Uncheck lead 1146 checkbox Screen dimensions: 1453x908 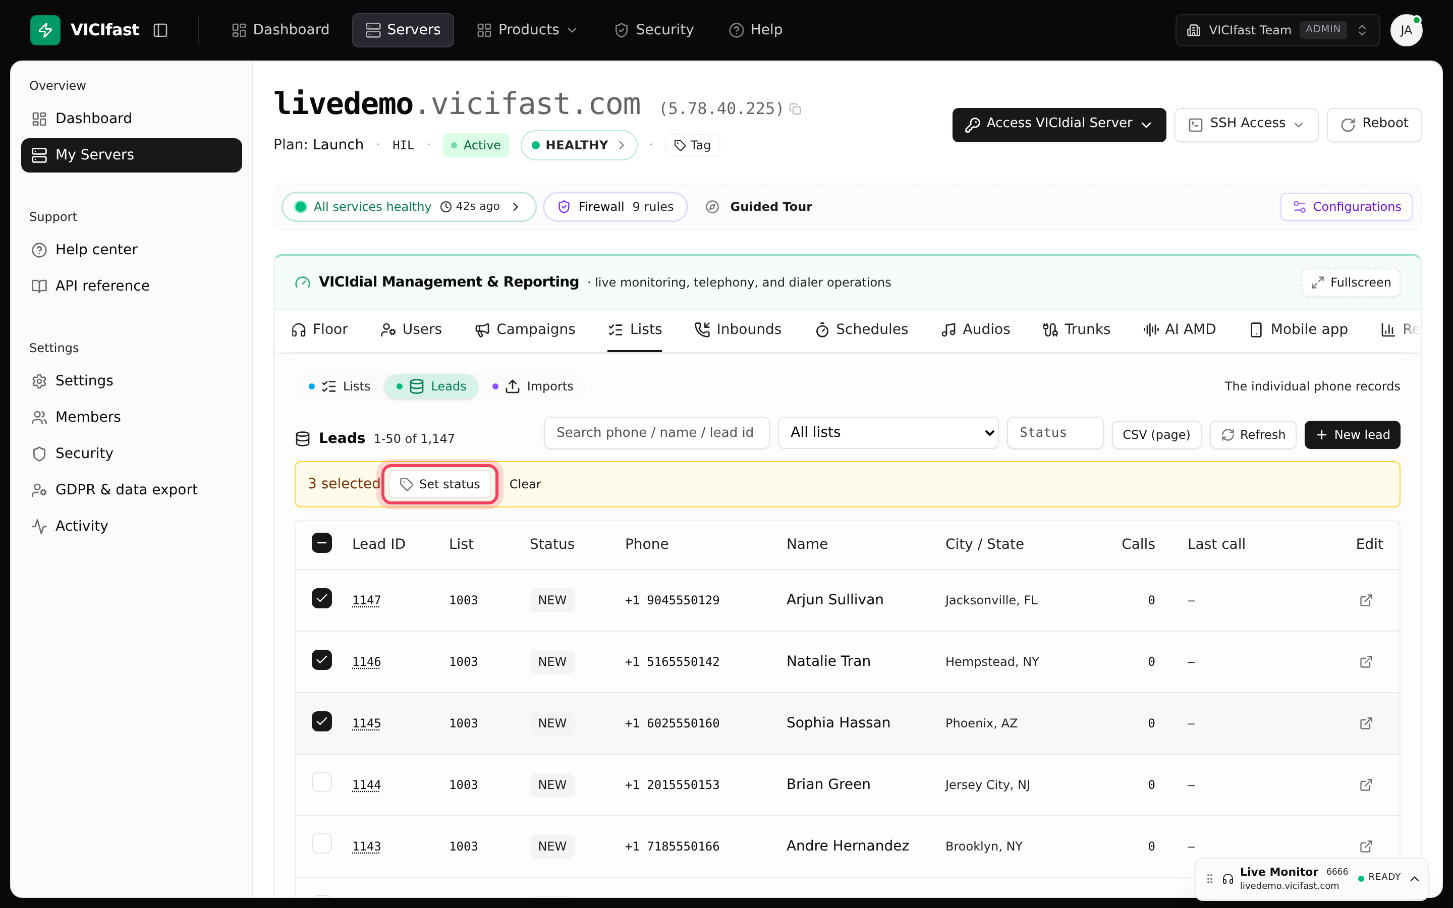(322, 660)
